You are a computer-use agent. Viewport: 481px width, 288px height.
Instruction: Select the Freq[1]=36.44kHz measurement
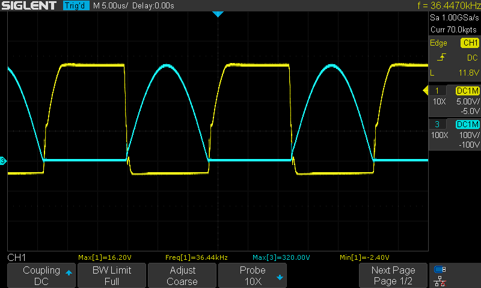point(197,257)
